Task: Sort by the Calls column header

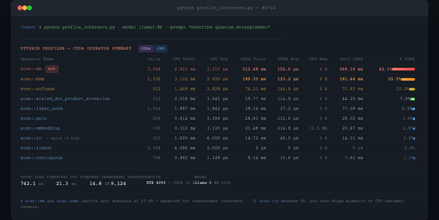Action: 154,59
